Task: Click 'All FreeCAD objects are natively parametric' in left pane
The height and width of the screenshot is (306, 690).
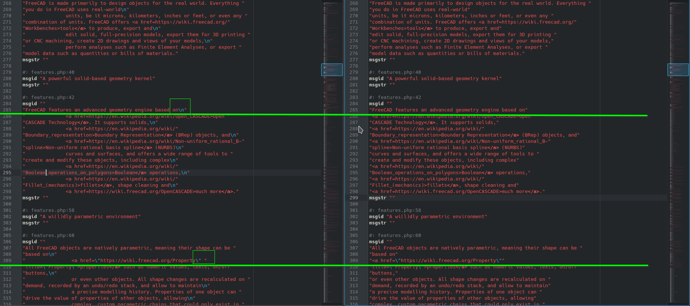Action: [x=87, y=248]
